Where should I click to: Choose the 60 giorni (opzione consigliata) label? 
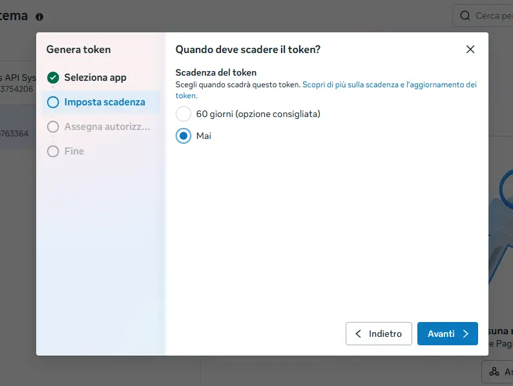[x=258, y=114]
